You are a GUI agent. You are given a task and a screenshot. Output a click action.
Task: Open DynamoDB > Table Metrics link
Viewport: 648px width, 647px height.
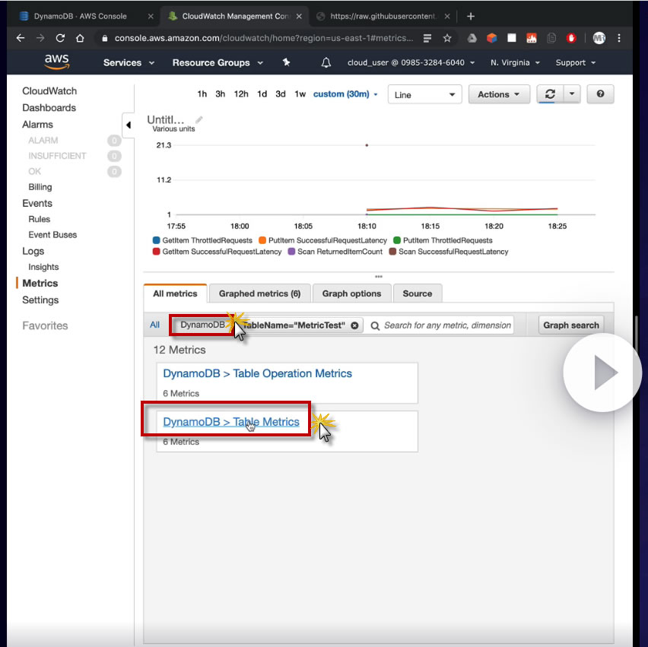(x=231, y=422)
